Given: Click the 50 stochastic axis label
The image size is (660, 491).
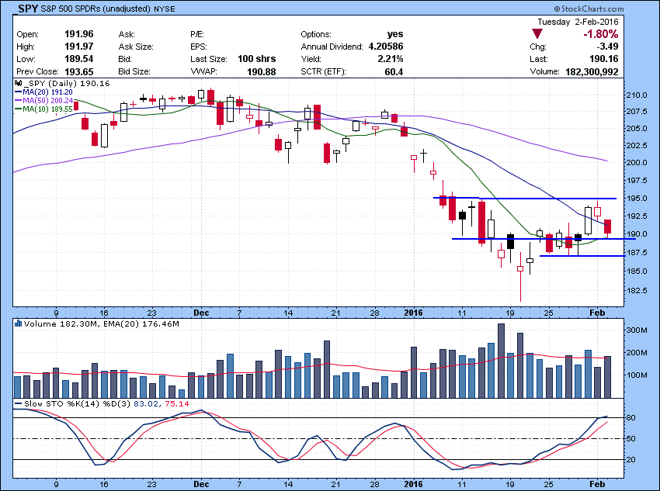Looking at the screenshot, I should click(x=631, y=439).
